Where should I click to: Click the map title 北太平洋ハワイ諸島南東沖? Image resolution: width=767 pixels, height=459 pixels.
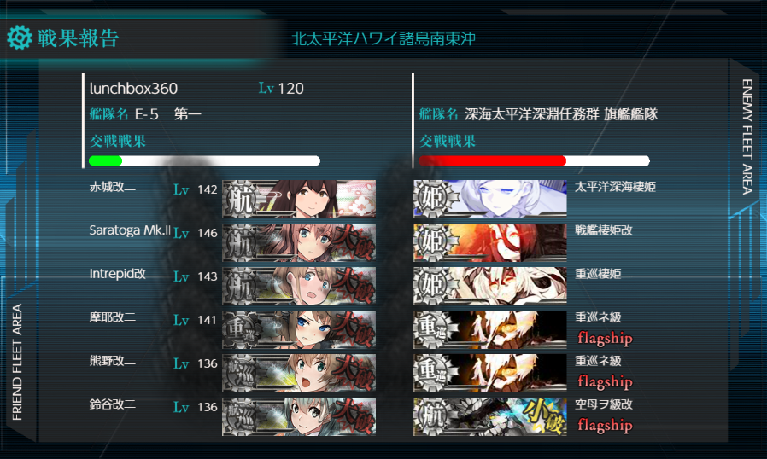tap(383, 38)
